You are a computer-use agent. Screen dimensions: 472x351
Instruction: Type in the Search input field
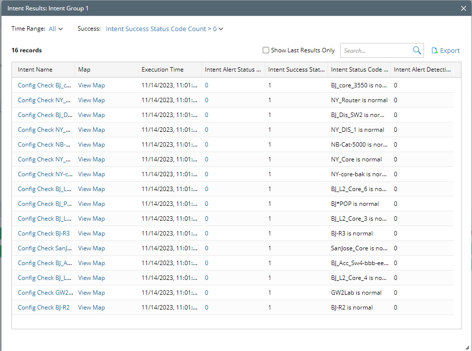[x=376, y=50]
